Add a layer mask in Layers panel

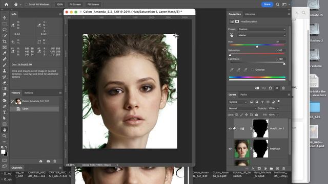[x=259, y=168]
